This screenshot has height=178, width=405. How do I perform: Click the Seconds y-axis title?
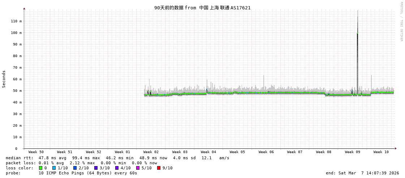pos(4,79)
